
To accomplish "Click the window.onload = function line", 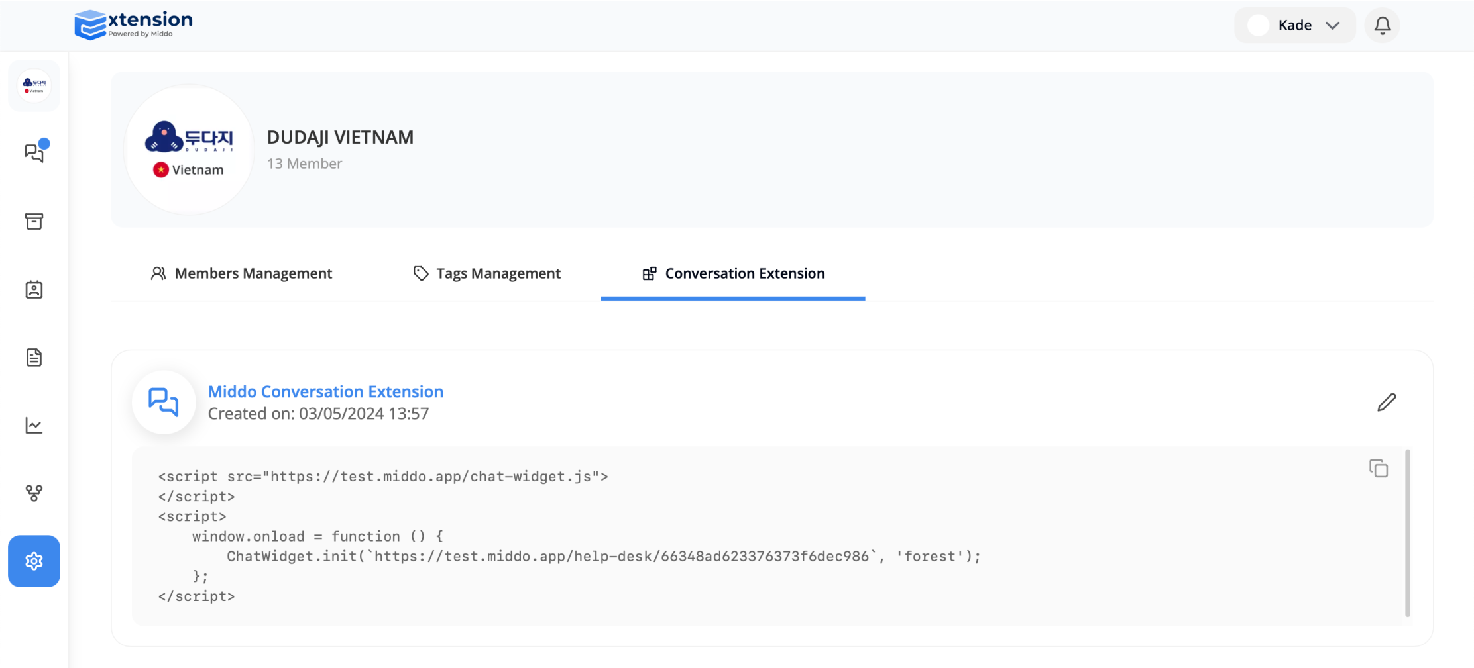I will click(317, 536).
